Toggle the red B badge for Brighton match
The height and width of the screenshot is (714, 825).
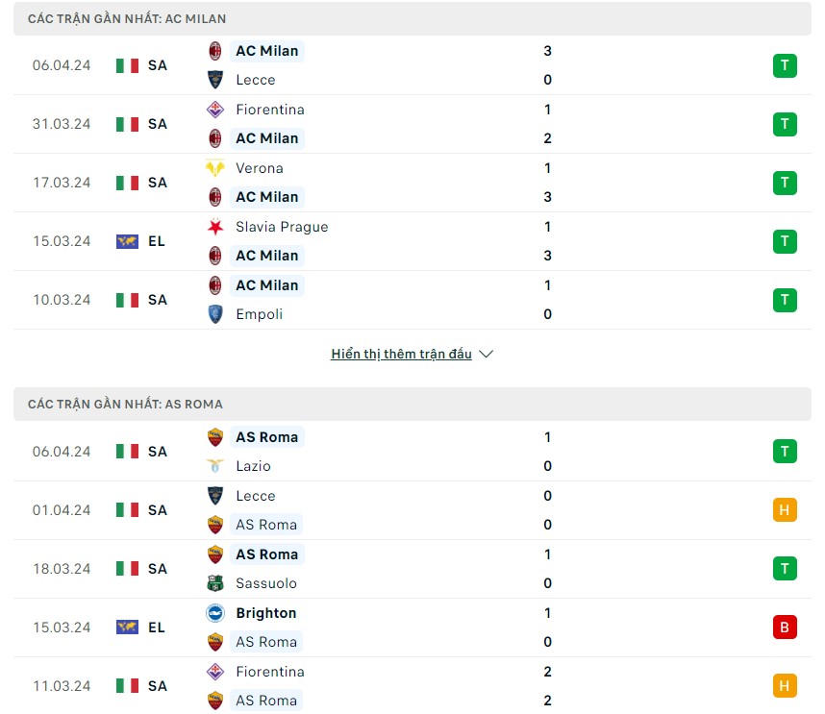pos(785,627)
